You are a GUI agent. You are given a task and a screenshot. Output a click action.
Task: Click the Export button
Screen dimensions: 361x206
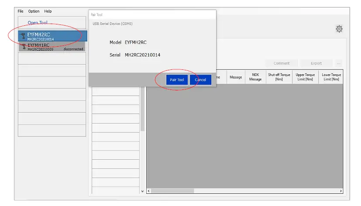[316, 63]
